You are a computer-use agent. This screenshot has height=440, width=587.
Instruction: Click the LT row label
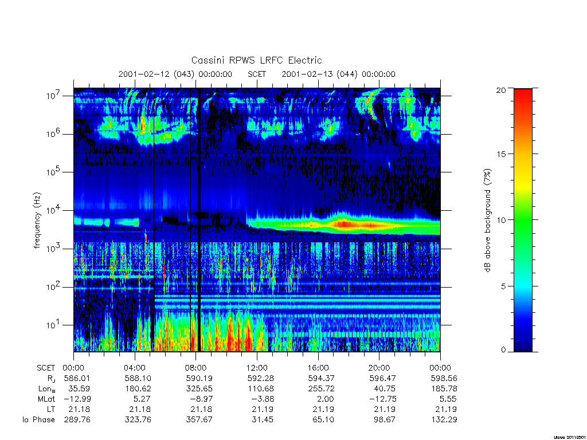51,409
